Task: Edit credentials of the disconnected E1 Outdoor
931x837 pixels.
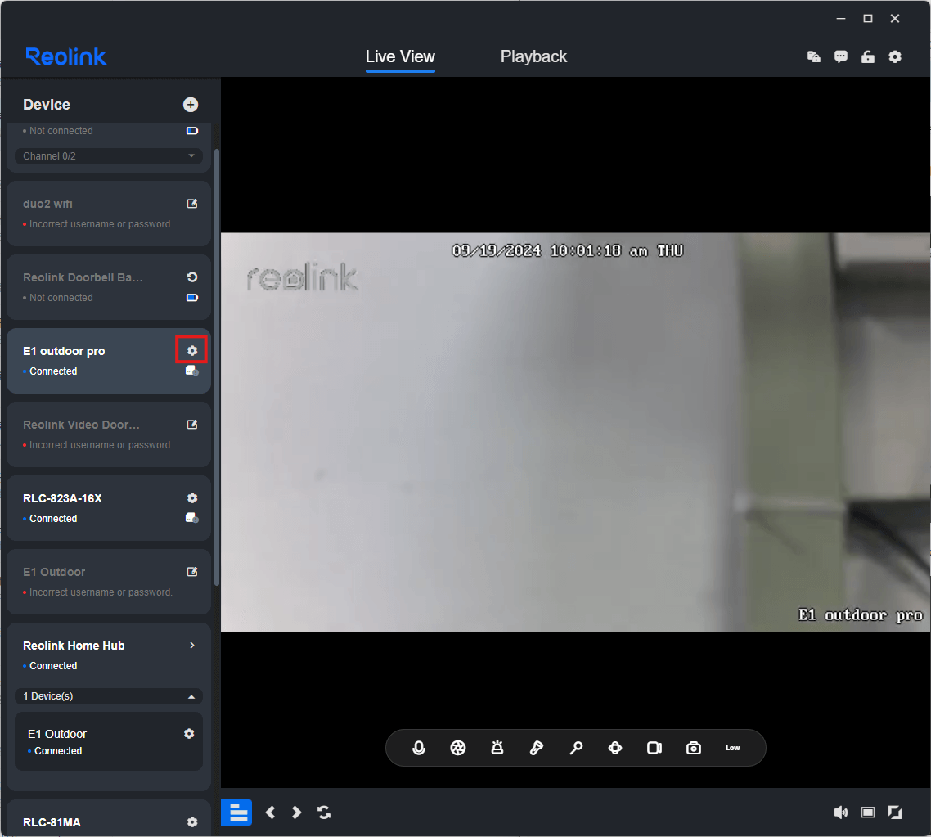Action: (x=191, y=572)
